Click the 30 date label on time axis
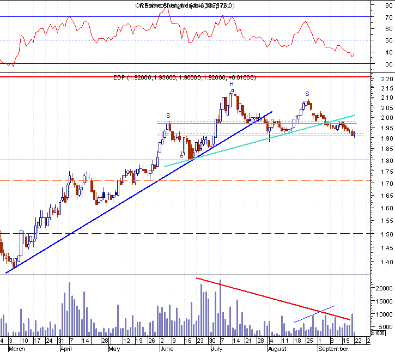 pyautogui.click(x=212, y=341)
